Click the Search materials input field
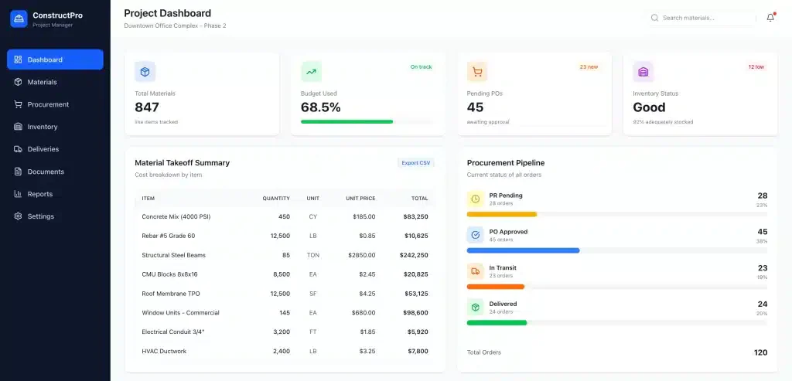This screenshot has width=792, height=381. (x=702, y=18)
